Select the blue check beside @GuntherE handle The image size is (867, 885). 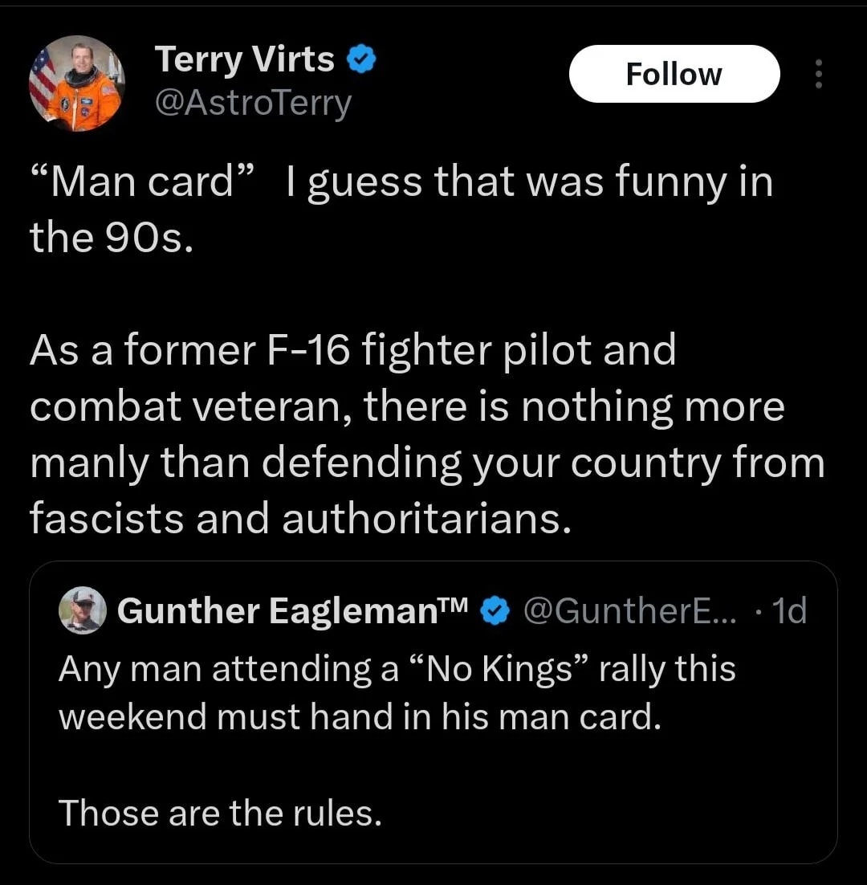(x=495, y=610)
